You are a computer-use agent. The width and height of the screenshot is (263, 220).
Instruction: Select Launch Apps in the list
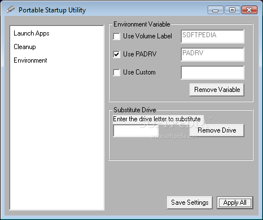tap(32, 33)
